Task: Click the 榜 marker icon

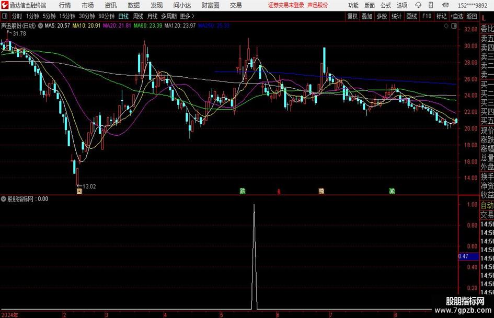Action: pos(321,191)
